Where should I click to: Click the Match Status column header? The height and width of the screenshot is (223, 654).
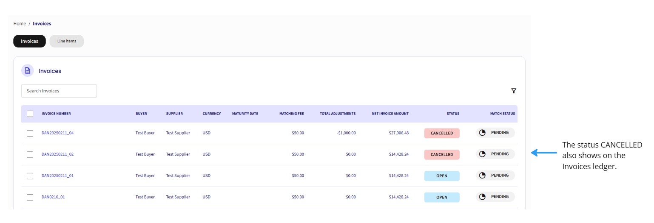503,114
